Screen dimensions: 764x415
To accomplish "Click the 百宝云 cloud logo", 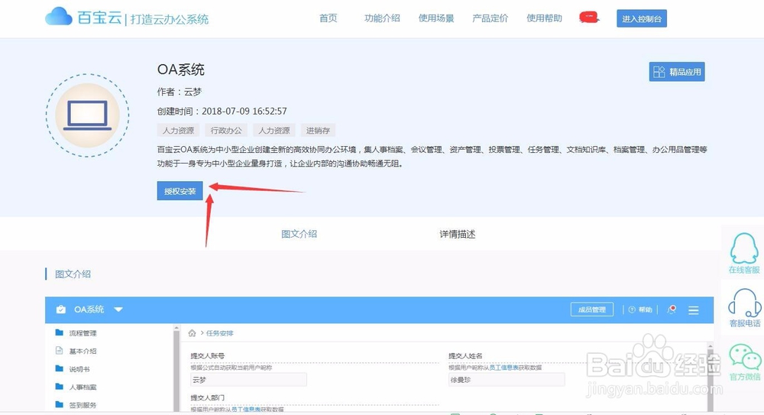I will [59, 17].
